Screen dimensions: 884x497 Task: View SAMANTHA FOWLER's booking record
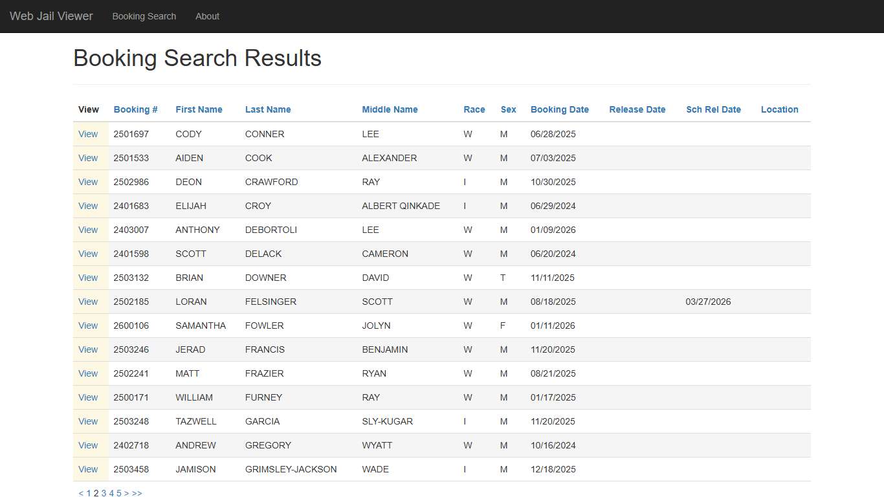[x=88, y=326]
